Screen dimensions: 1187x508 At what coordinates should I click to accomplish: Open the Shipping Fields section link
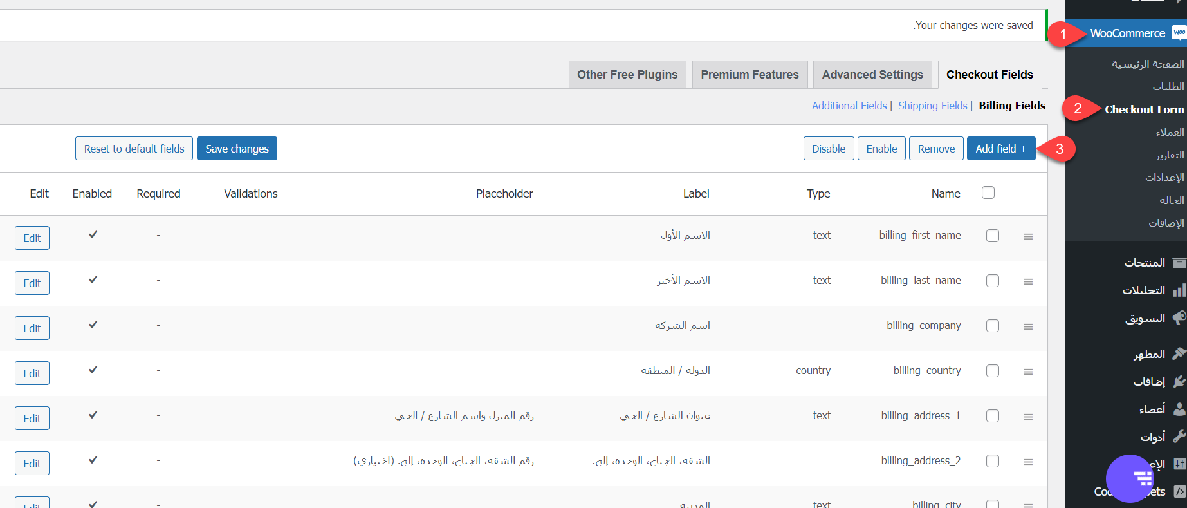[x=932, y=106]
